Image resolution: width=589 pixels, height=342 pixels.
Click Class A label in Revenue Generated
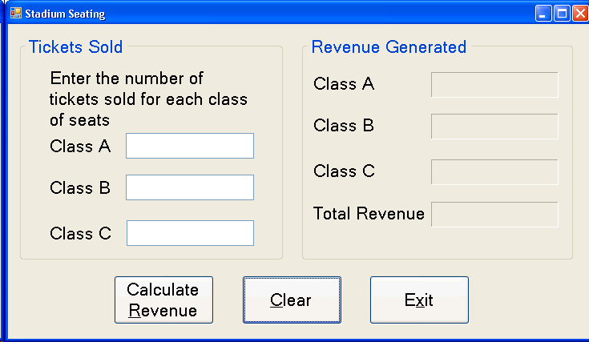[x=344, y=84]
